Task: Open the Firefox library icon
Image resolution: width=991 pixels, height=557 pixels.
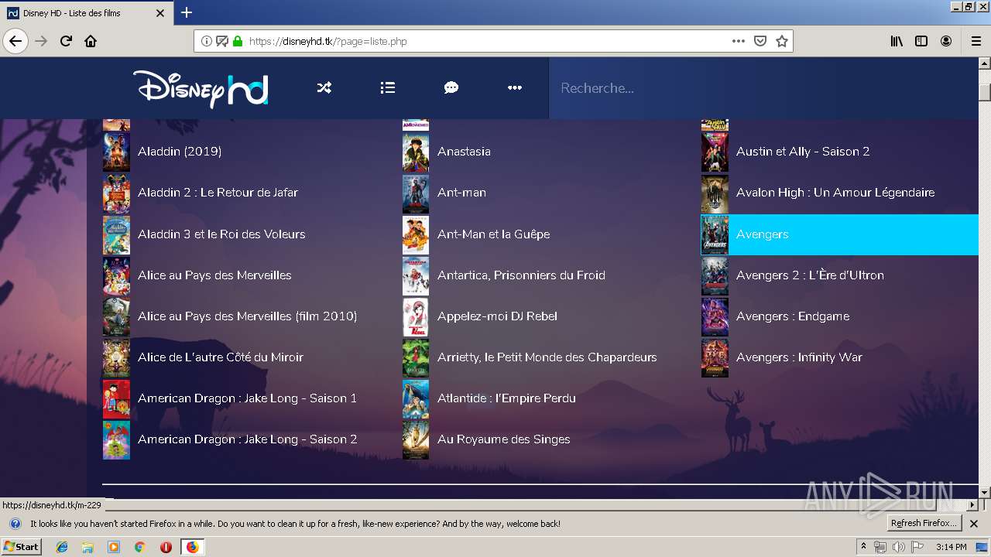Action: tap(897, 41)
